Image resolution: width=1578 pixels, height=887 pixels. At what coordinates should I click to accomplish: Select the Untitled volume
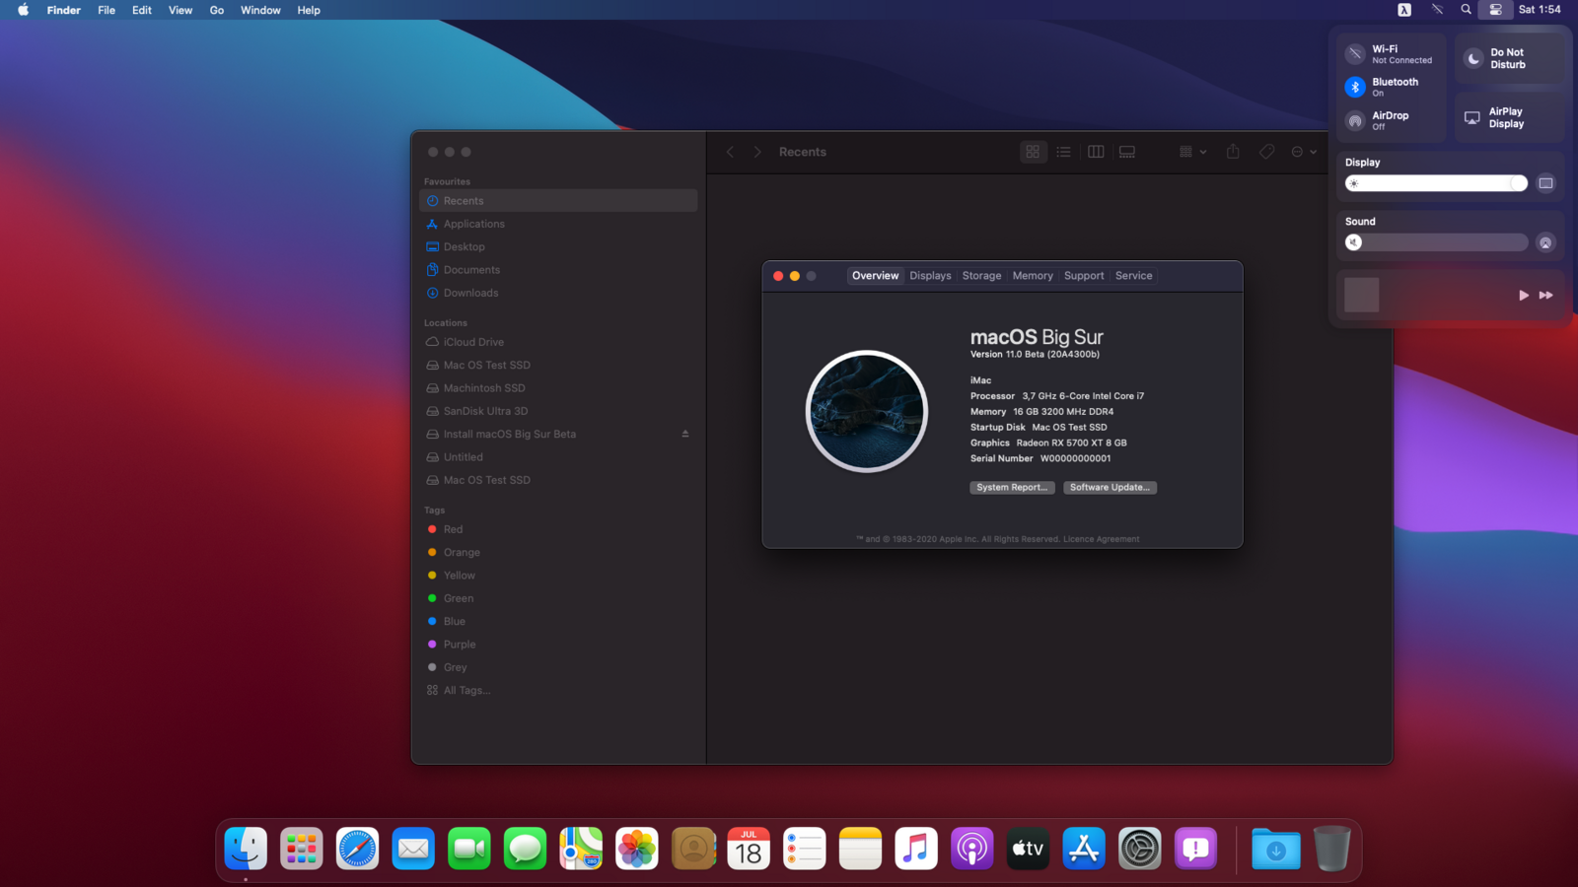(558, 457)
